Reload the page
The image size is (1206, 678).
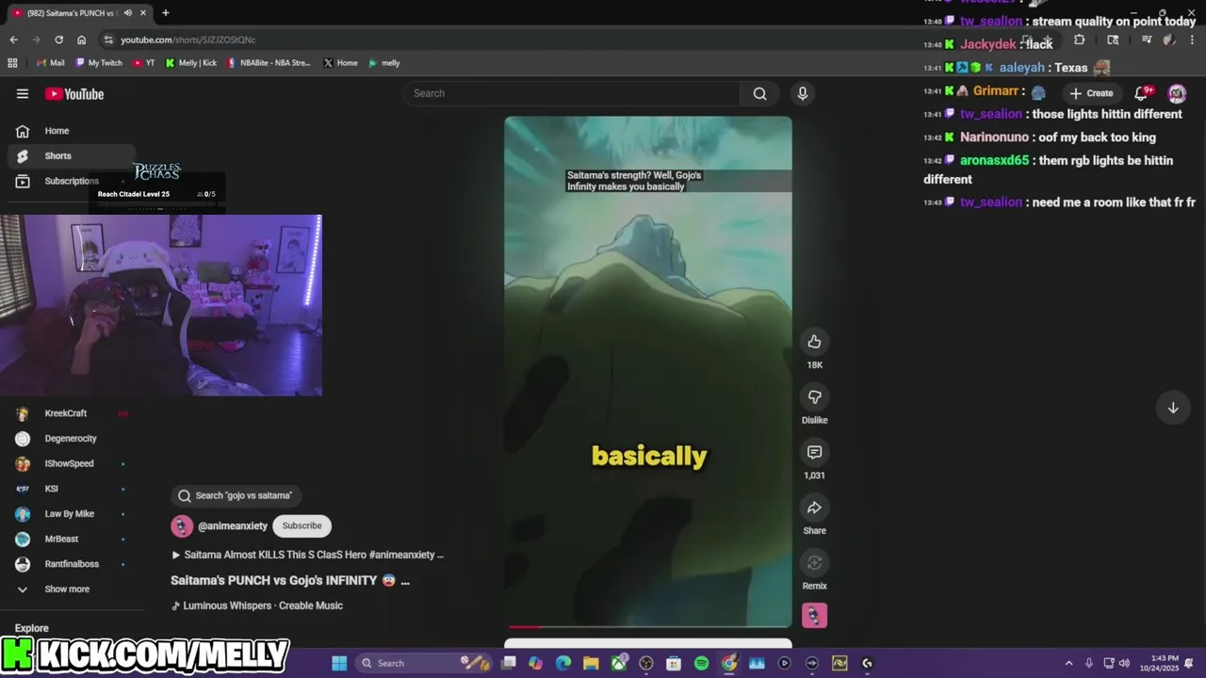(x=58, y=40)
